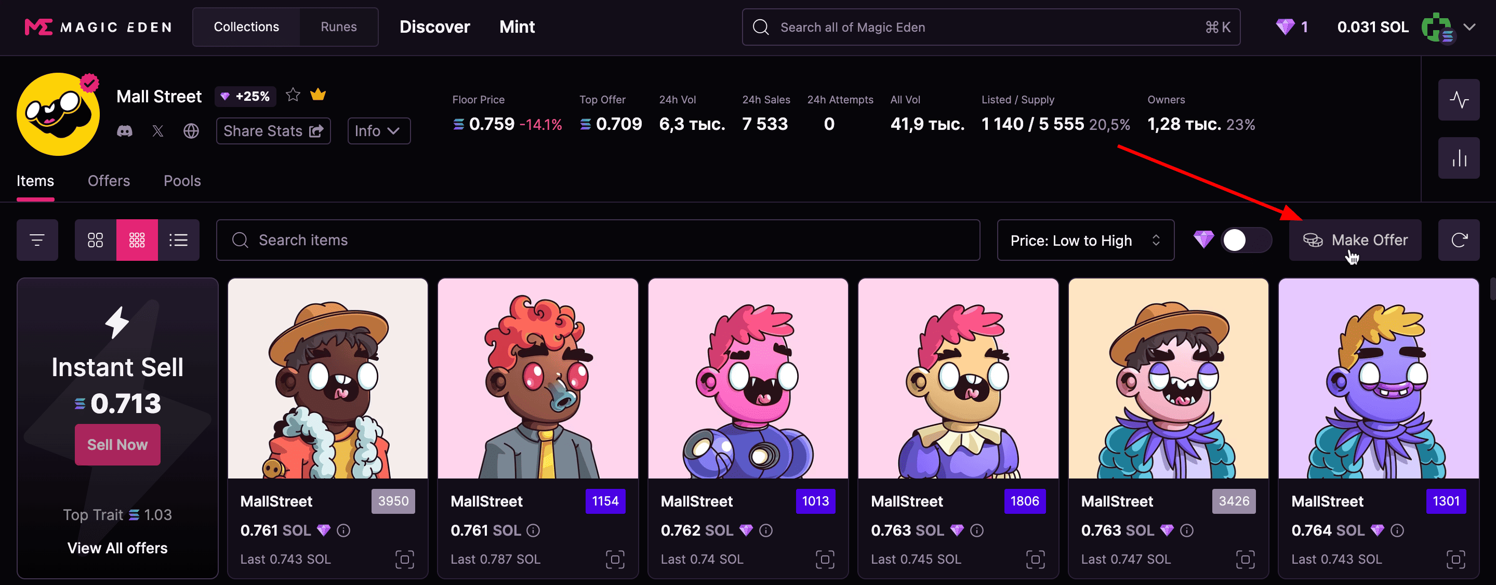Screen dimensions: 1496x585
Task: Open the MallStreet 1154 NFT image
Action: click(538, 378)
